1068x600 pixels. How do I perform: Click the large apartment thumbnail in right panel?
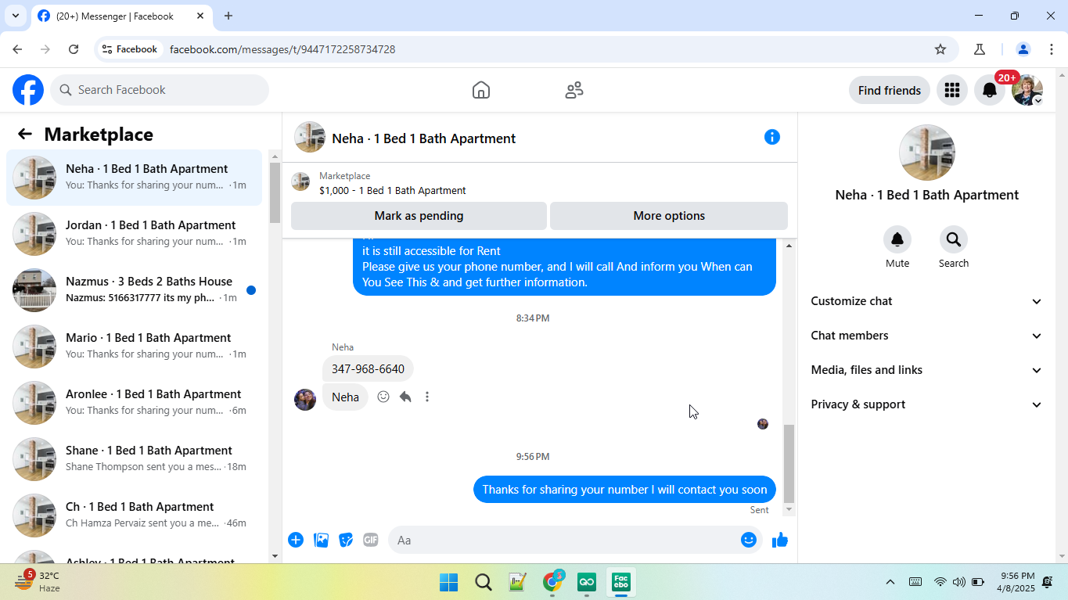[x=926, y=153]
